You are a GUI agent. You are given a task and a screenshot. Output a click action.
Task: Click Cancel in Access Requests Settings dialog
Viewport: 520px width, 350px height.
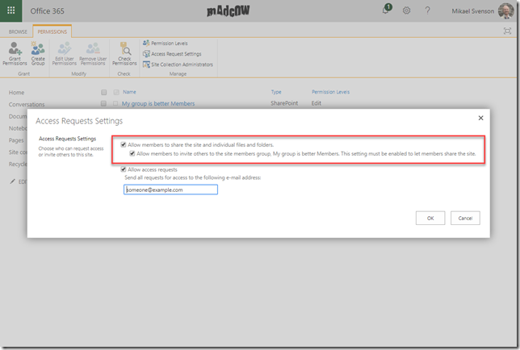(x=465, y=219)
